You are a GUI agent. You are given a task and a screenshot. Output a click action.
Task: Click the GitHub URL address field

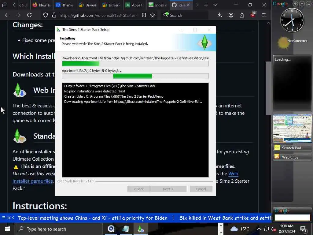(99, 15)
